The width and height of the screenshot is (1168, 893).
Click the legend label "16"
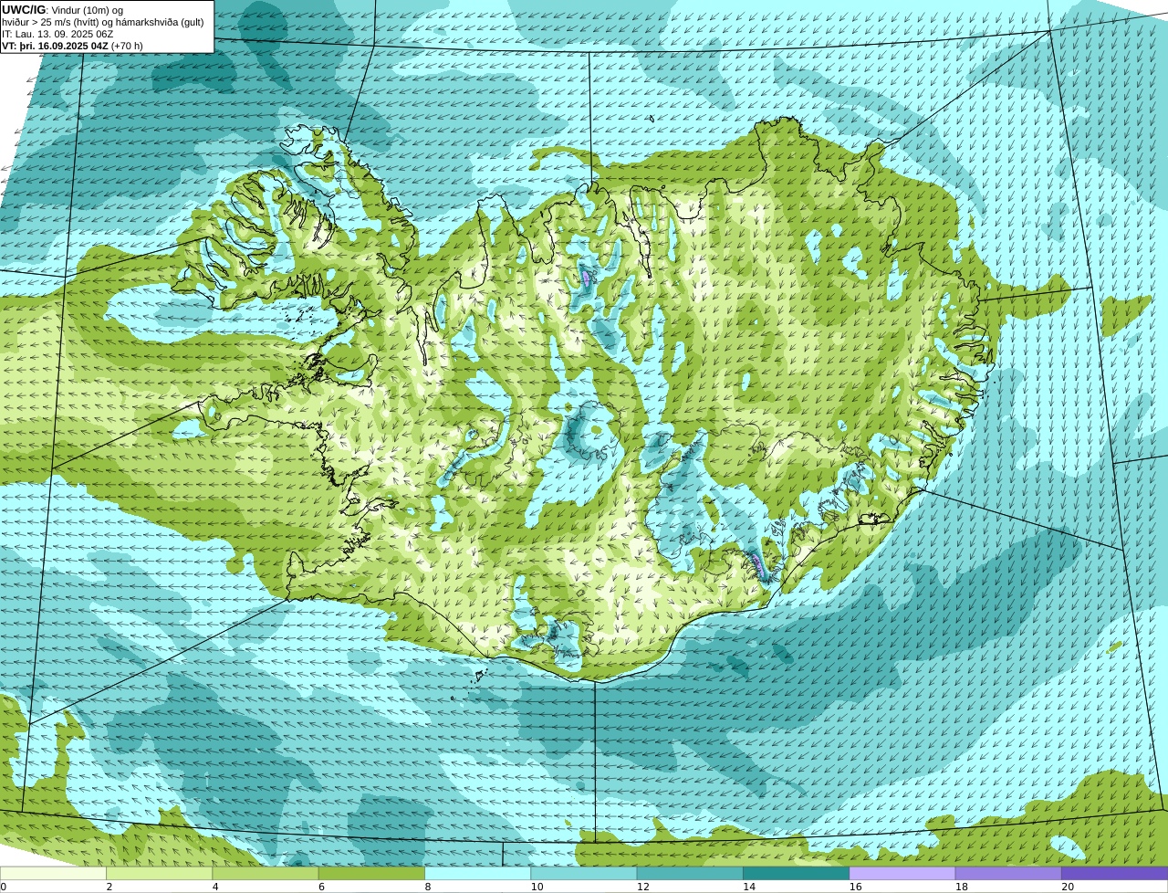(x=856, y=887)
